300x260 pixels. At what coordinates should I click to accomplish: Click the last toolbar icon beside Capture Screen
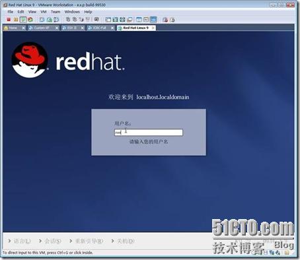[x=172, y=20]
